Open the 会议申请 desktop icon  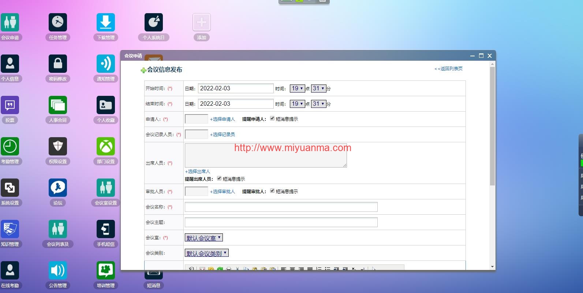click(10, 22)
